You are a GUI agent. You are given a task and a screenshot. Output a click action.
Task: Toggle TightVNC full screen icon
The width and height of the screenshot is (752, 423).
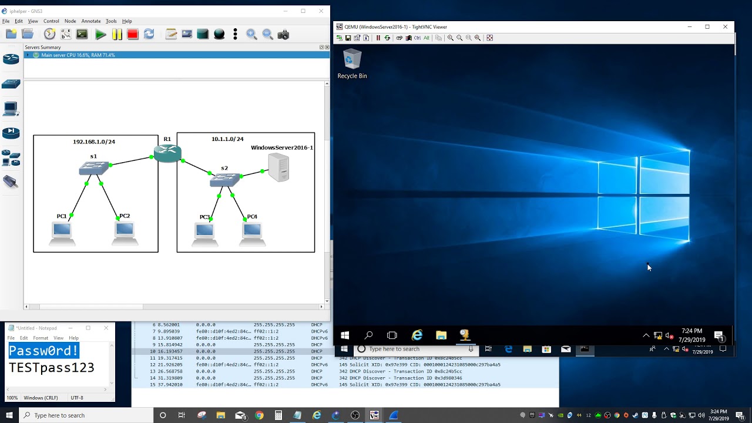(489, 38)
